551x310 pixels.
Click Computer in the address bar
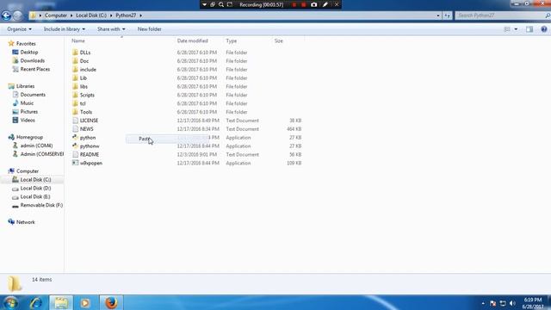[x=55, y=15]
